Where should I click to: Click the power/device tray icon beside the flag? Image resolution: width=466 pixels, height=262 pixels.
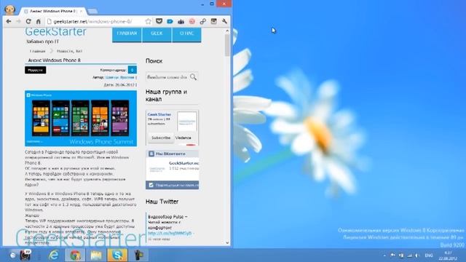401,255
